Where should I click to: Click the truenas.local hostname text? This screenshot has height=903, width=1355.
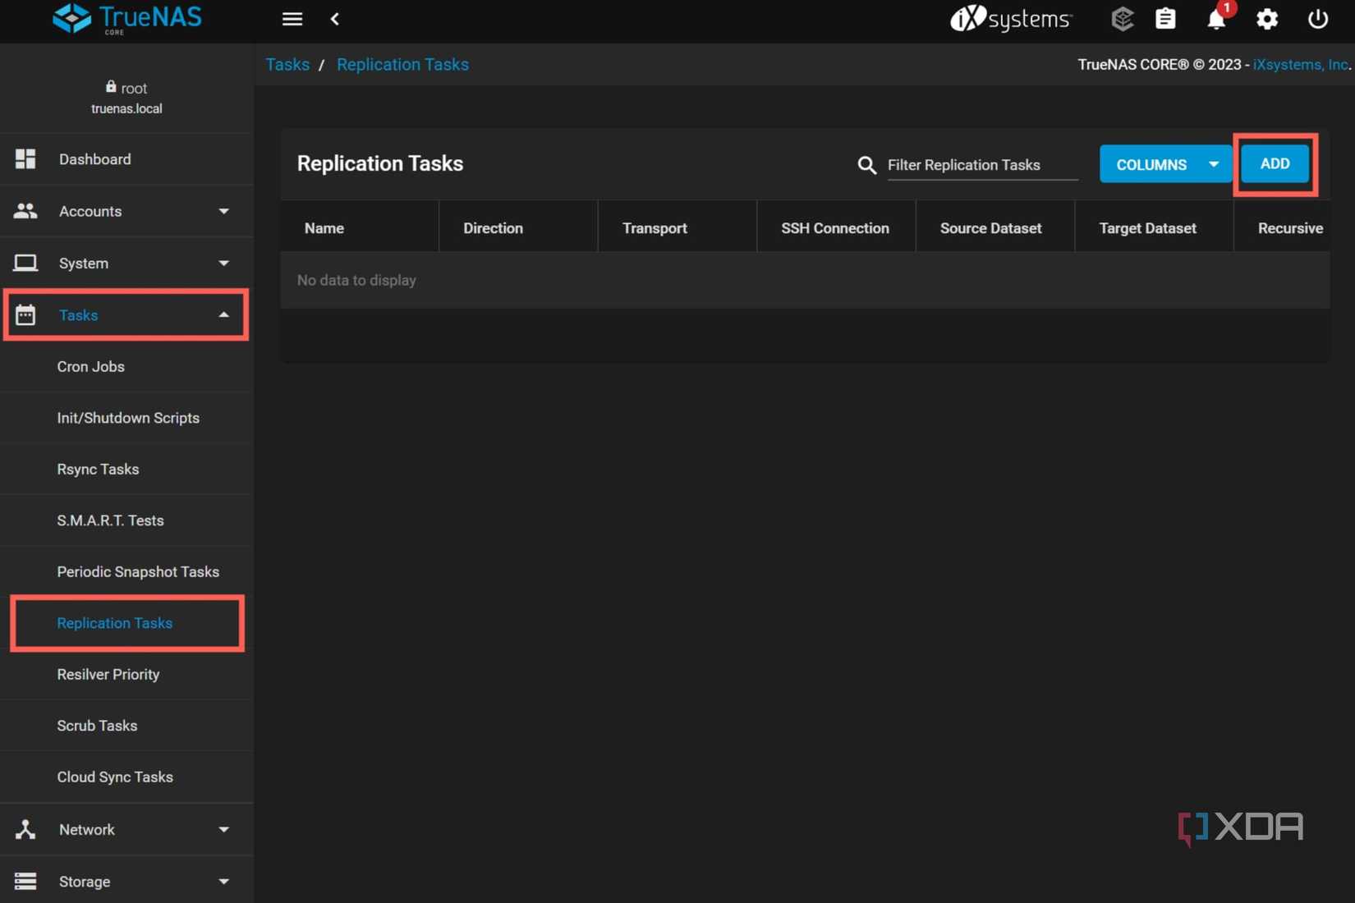[x=126, y=108]
